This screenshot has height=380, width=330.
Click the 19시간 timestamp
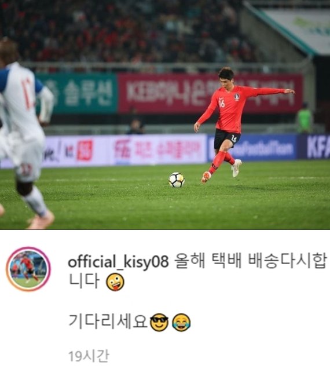tap(89, 356)
